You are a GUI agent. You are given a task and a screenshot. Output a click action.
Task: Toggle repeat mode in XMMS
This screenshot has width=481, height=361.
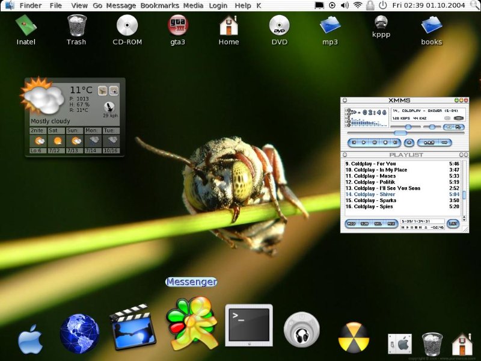444,143
